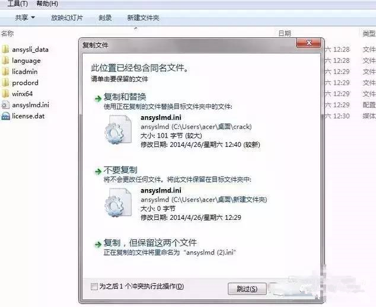
Task: Open the 工具(T) menu
Action: click(18, 4)
